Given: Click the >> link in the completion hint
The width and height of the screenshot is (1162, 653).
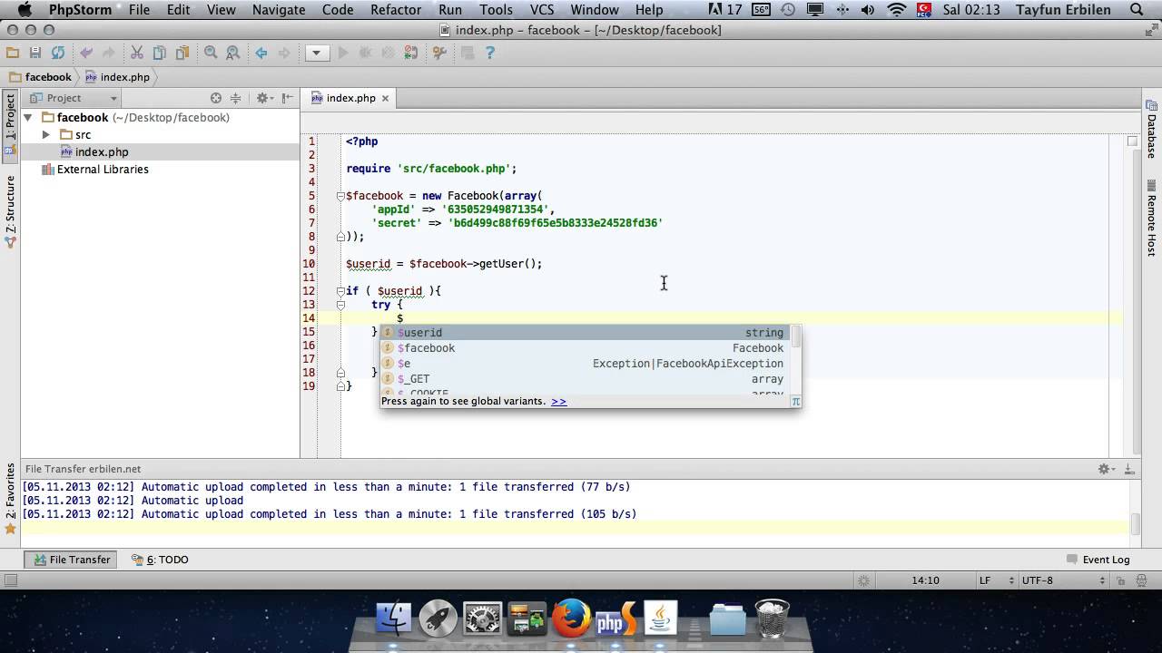Looking at the screenshot, I should coord(558,401).
